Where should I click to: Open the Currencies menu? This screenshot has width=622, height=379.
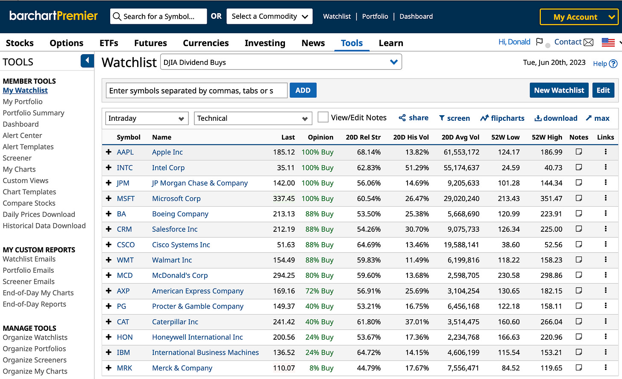206,43
